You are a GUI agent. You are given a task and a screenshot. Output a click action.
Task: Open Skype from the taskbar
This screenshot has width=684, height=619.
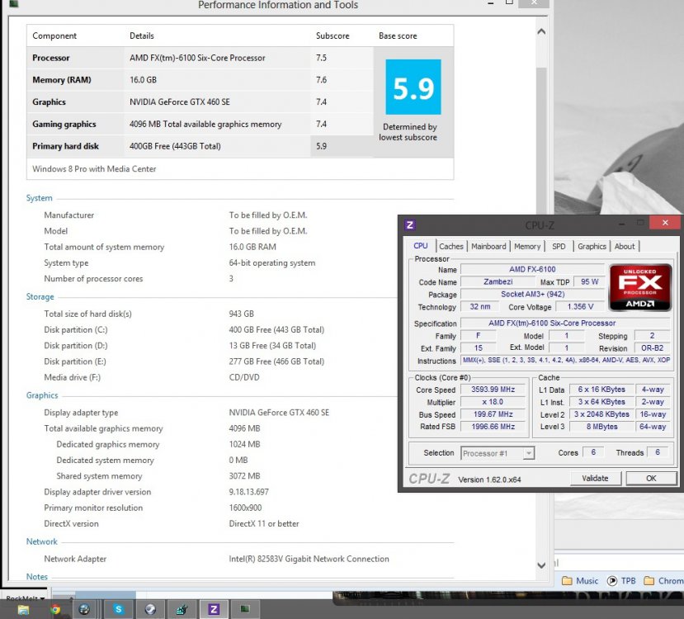coord(118,608)
